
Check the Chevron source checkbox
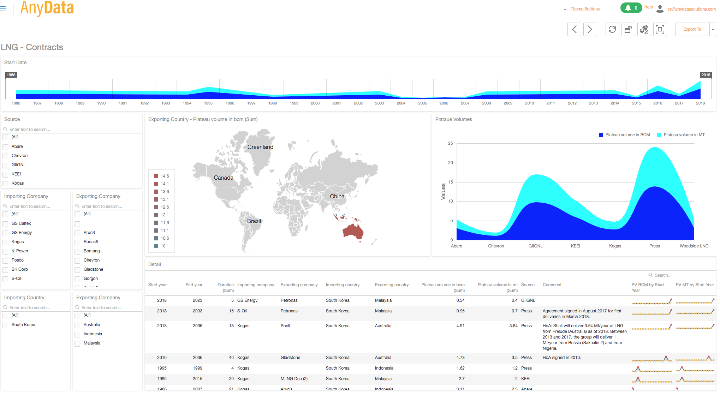5,156
